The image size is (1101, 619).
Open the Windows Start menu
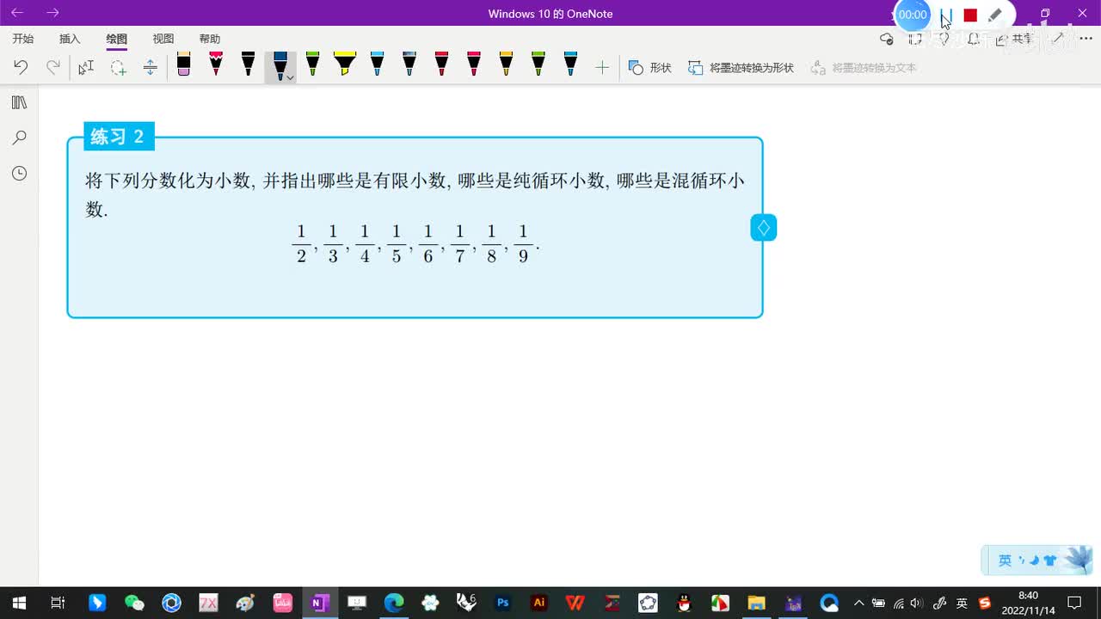(19, 603)
